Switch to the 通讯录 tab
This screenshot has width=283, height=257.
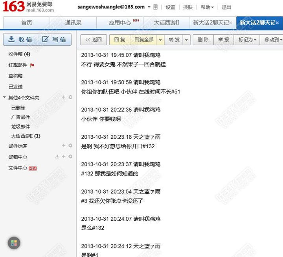73,22
